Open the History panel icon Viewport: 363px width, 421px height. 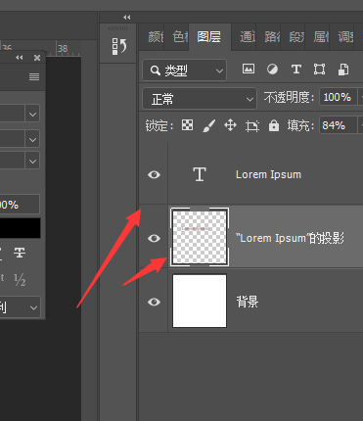(118, 46)
